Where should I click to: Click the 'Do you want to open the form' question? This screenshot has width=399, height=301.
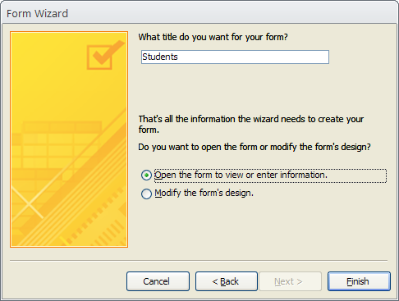click(x=255, y=147)
